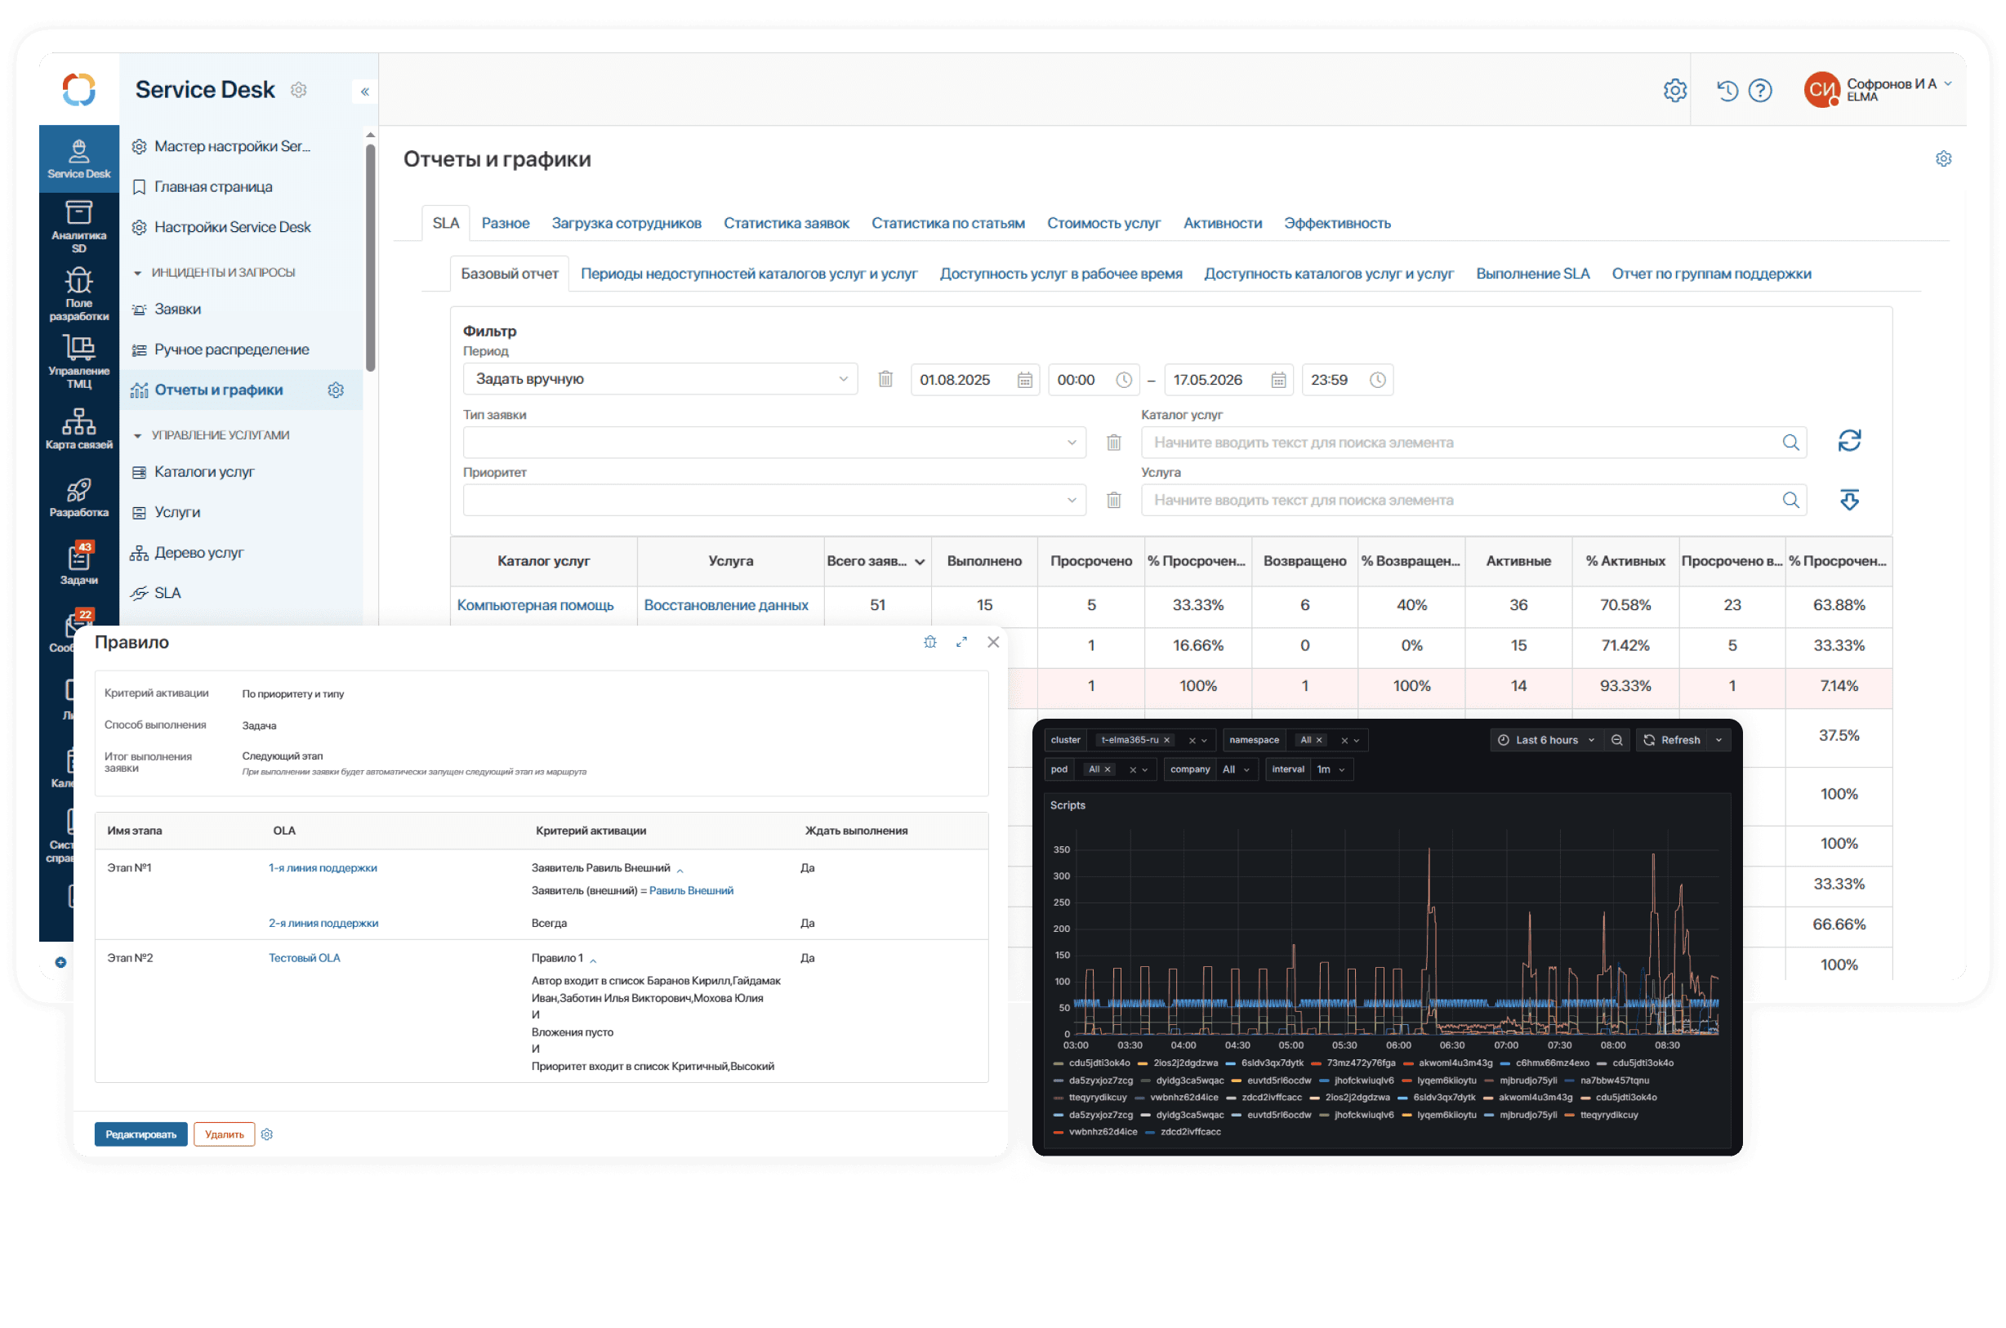Viewport: 2006px width, 1328px height.
Task: Collapse the ИНЦИДЕНТЫ И ЗАПРОСЫ section
Action: click(x=137, y=273)
